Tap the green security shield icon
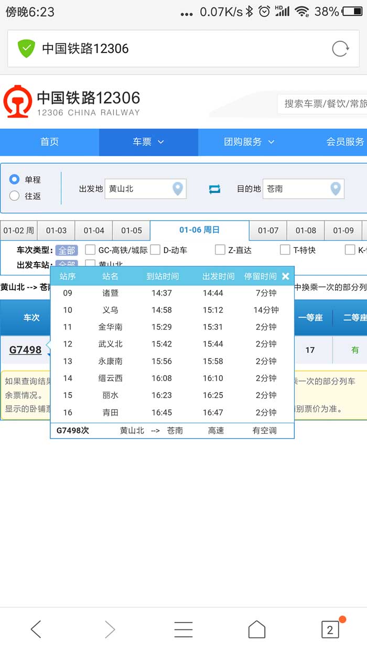The image size is (367, 652). 26,49
